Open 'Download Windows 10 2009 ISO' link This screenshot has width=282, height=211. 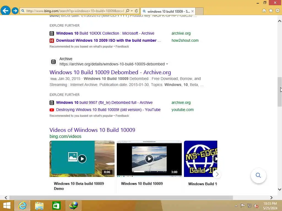pyautogui.click(x=109, y=41)
